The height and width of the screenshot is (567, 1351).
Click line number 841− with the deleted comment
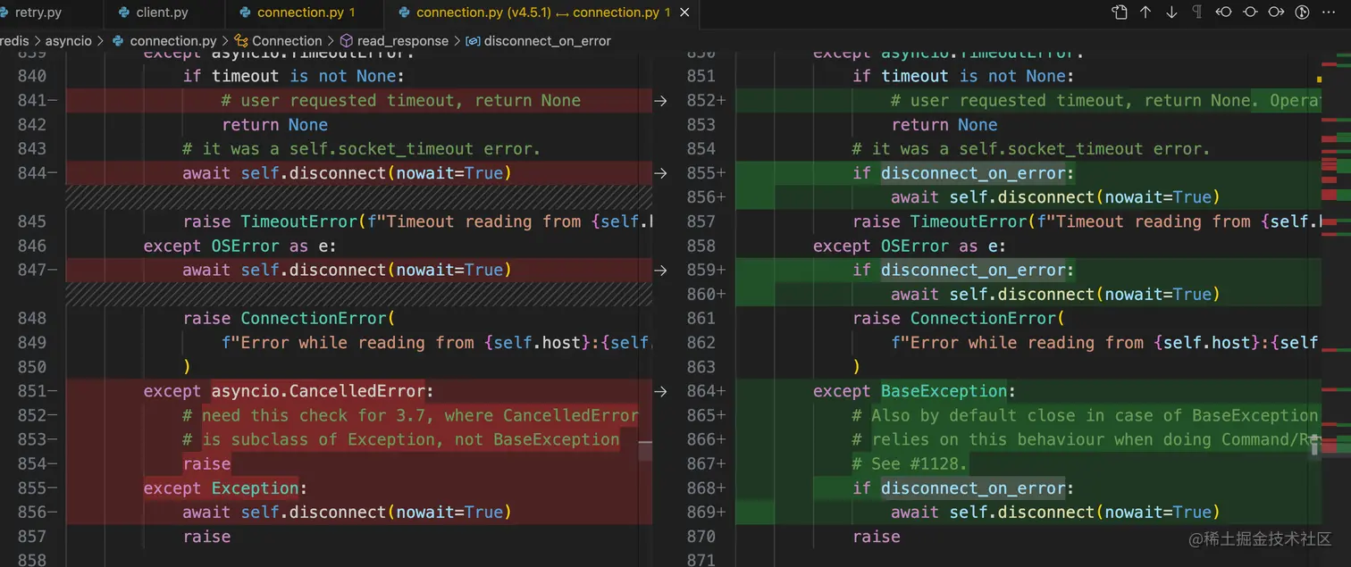coord(38,101)
